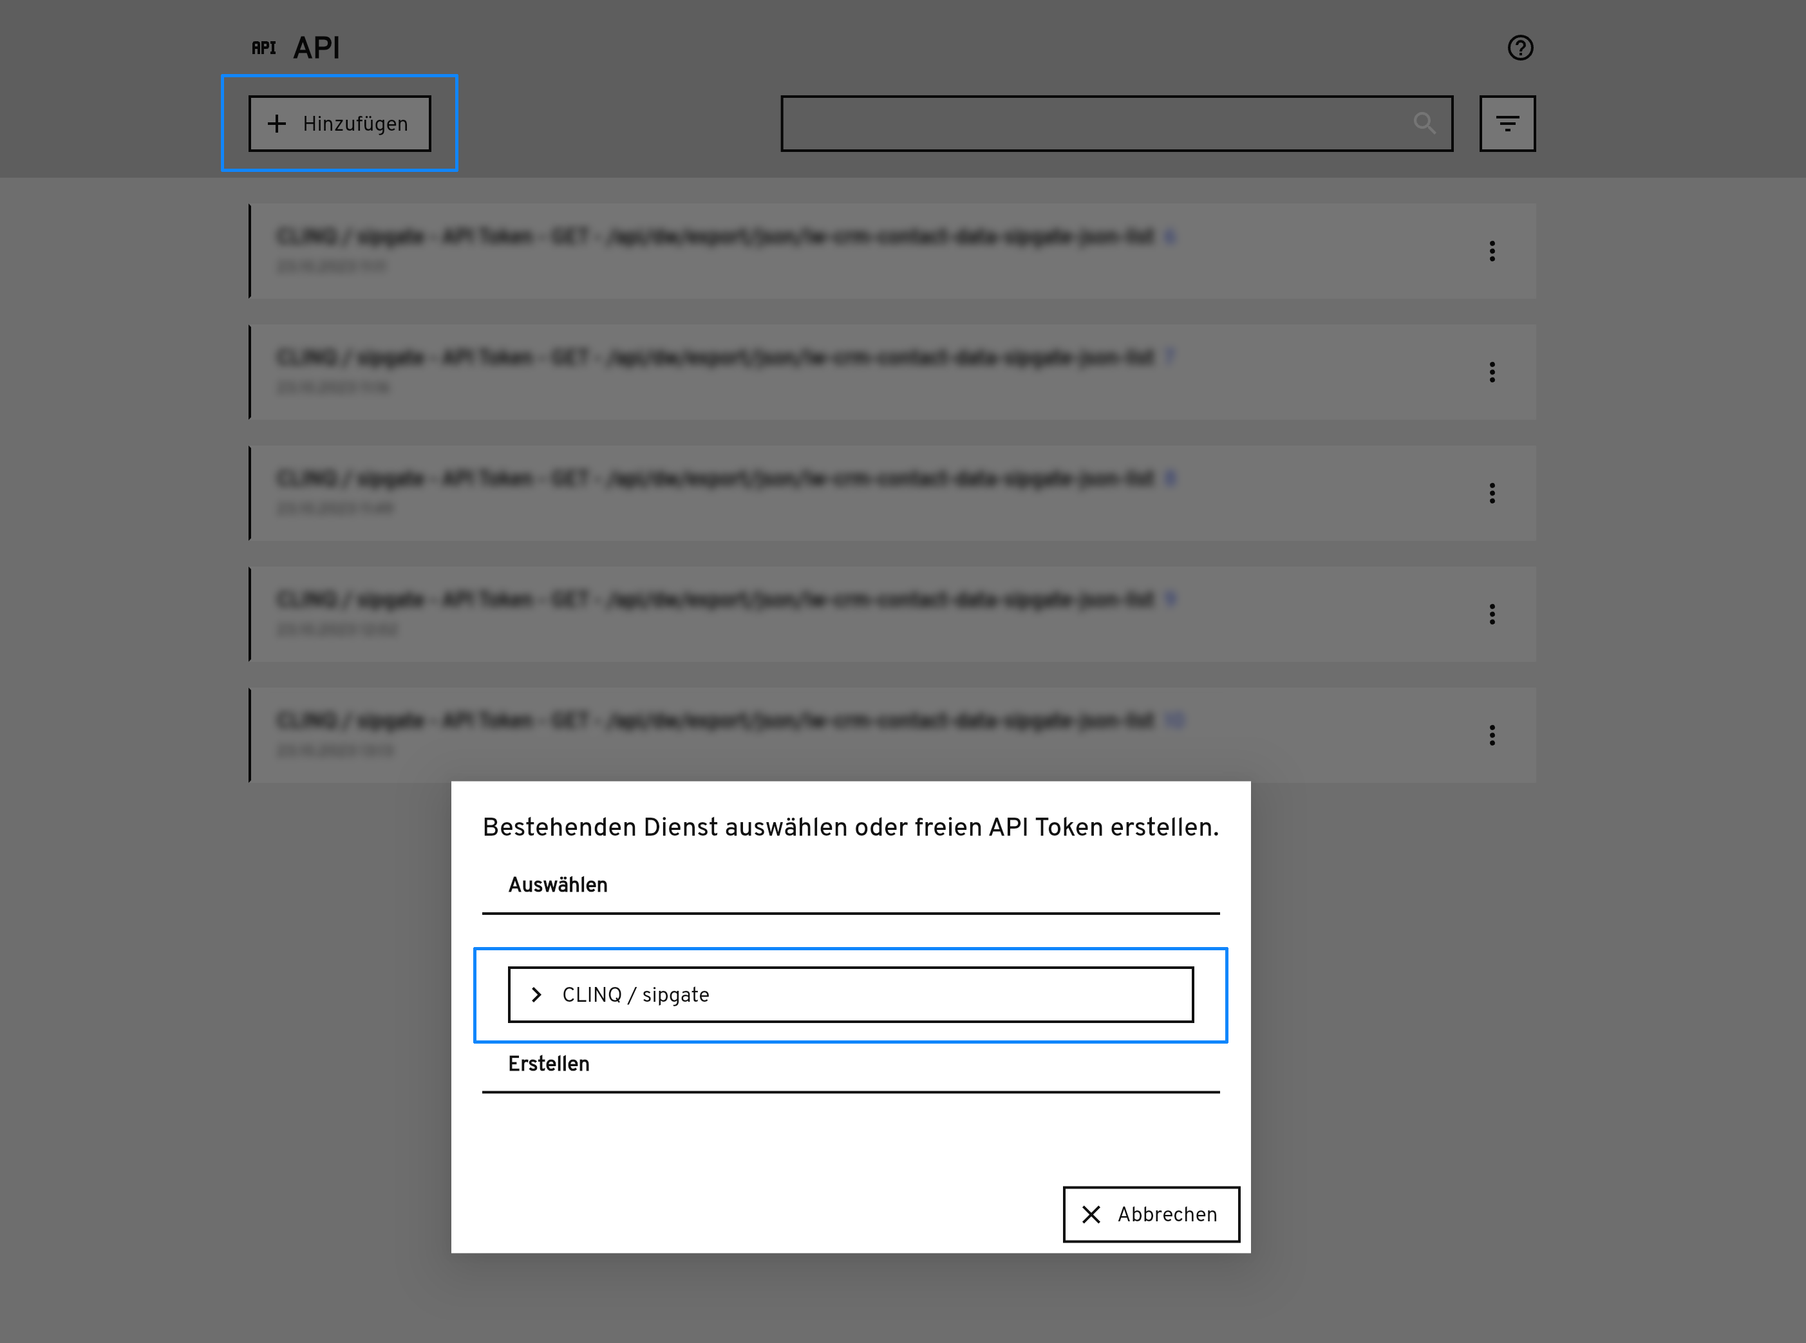The image size is (1806, 1343).
Task: Click the Auswählen section heading
Action: 558,885
